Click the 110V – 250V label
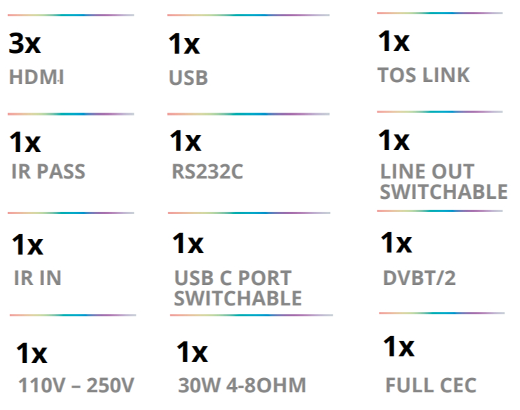 point(76,385)
